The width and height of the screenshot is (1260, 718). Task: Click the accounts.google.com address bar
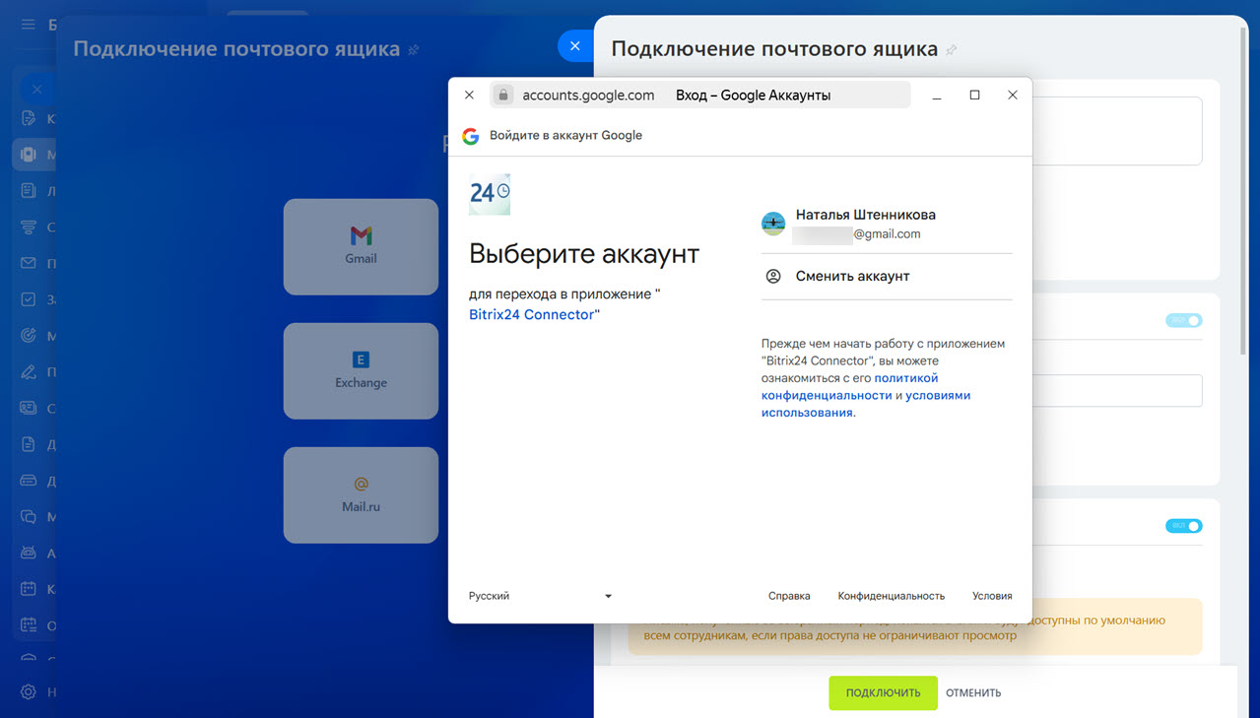(699, 96)
